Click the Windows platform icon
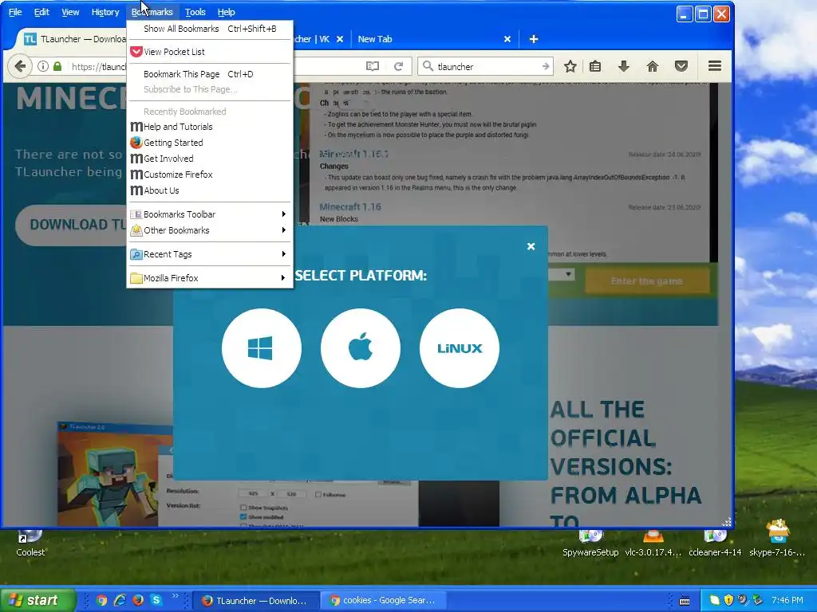Image resolution: width=817 pixels, height=612 pixels. 262,348
